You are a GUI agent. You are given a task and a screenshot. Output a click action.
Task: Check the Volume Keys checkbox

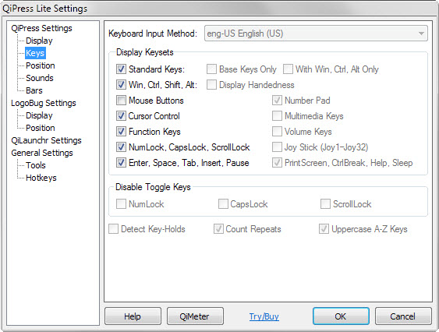pos(277,132)
